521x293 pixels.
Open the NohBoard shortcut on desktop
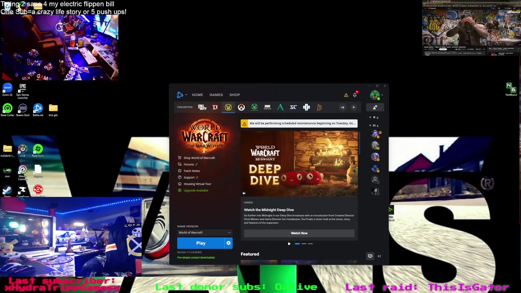(511, 90)
